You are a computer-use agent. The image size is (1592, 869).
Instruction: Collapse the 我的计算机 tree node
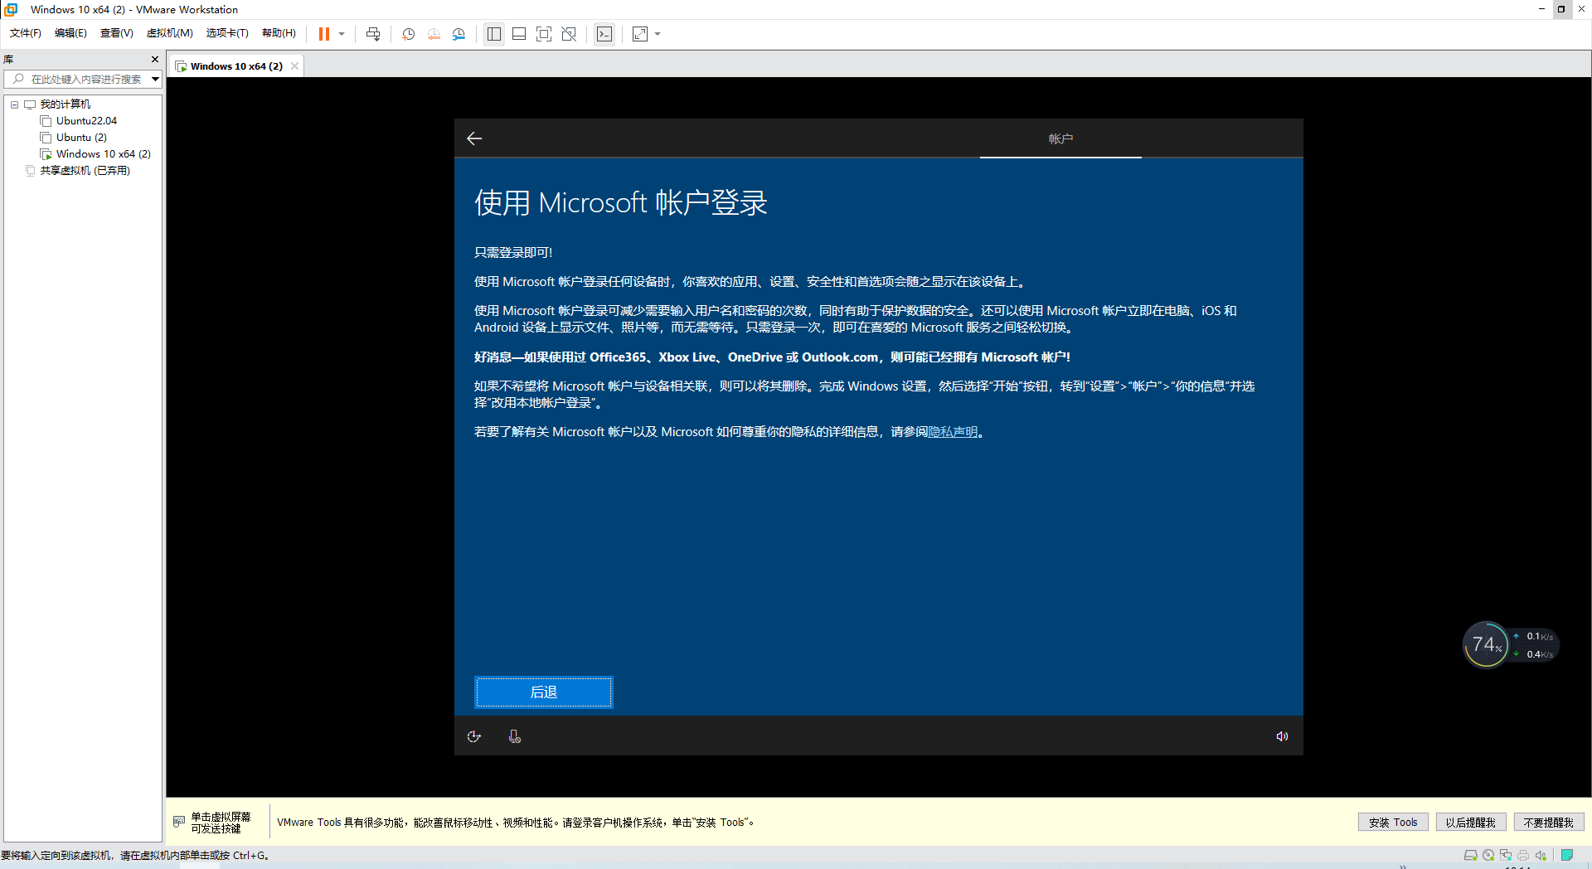[x=14, y=104]
